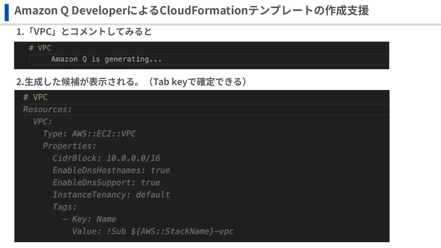Image resolution: width=441 pixels, height=248 pixels.
Task: Click the "Properties:" line
Action: pyautogui.click(x=70, y=146)
